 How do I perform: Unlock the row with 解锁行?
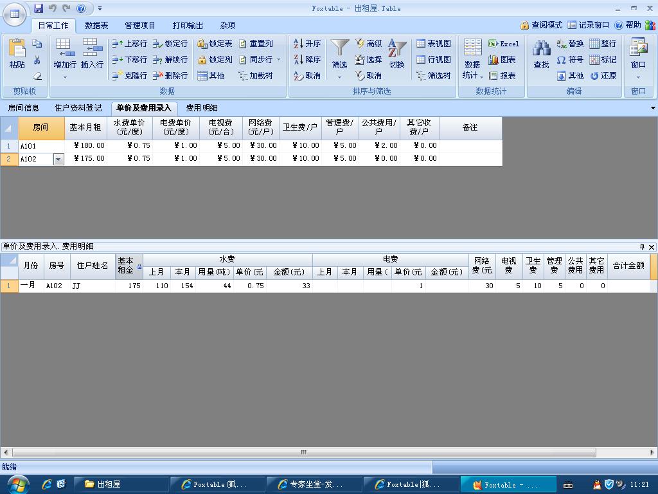click(x=170, y=60)
